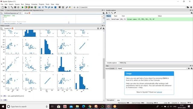Screen dimensions: 193x109
Task: Click the Step into debug icon
Action: click(46, 7)
